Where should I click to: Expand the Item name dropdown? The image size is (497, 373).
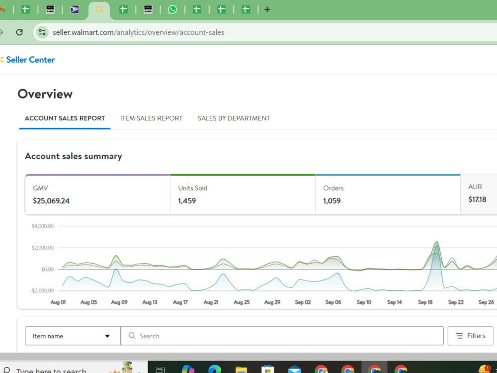73,336
